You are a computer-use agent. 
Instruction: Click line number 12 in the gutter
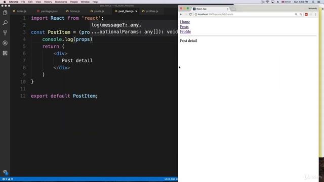click(x=23, y=96)
